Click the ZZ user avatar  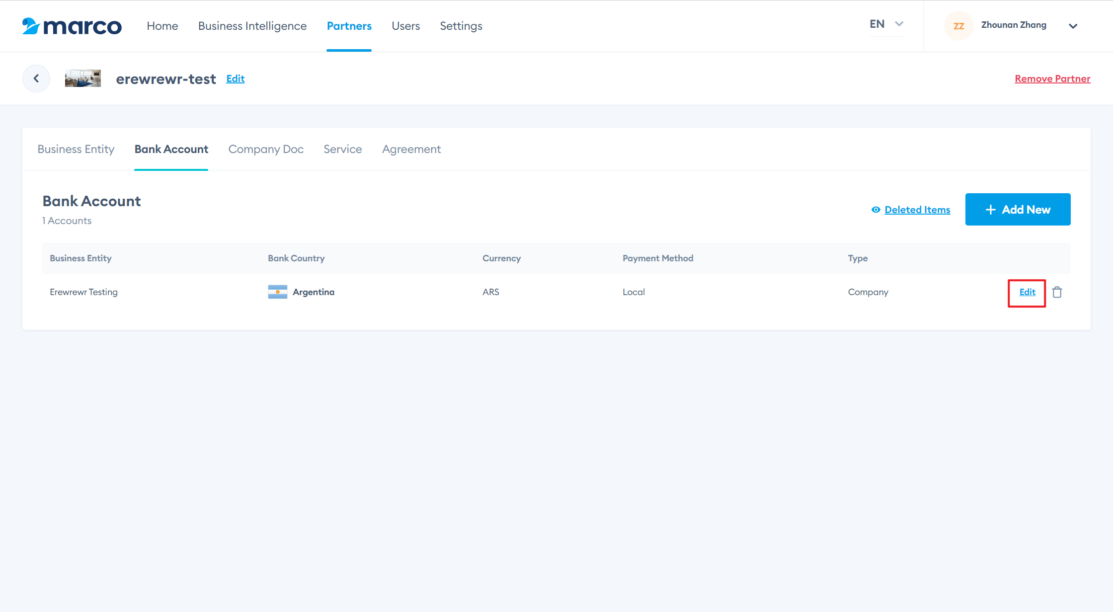click(958, 26)
